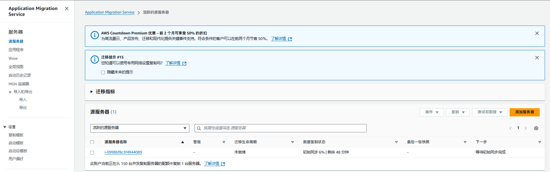The width and height of the screenshot is (550, 172).
Task: Open server link i-0998bf8c3f4944089
Action: pyautogui.click(x=123, y=152)
